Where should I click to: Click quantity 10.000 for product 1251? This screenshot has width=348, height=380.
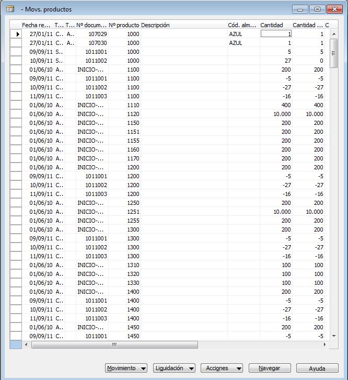pyautogui.click(x=282, y=212)
